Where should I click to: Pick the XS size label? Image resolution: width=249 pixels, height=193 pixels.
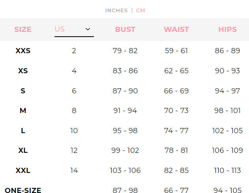[23, 71]
